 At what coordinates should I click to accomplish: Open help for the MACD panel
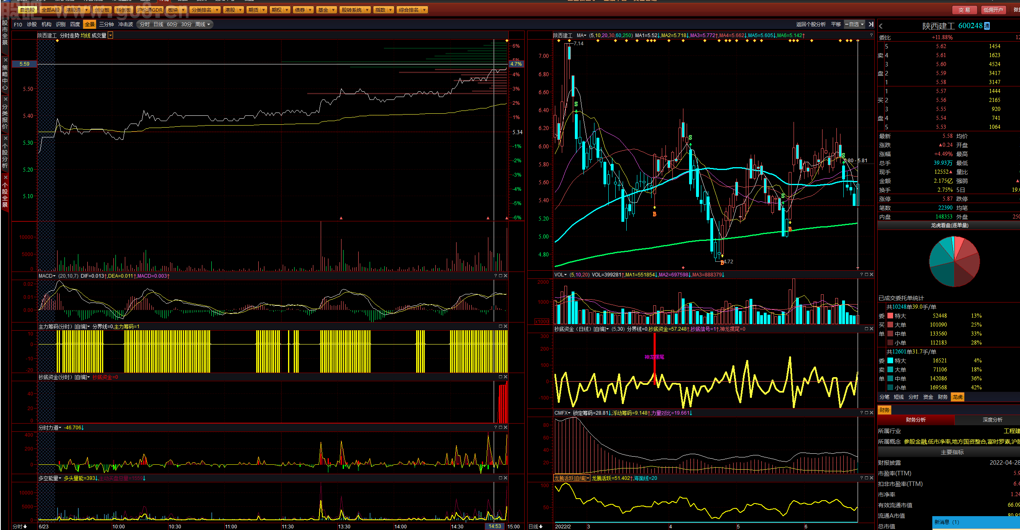(x=496, y=276)
